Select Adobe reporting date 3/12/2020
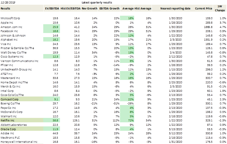This screenshot has height=144, width=227. 176,133
